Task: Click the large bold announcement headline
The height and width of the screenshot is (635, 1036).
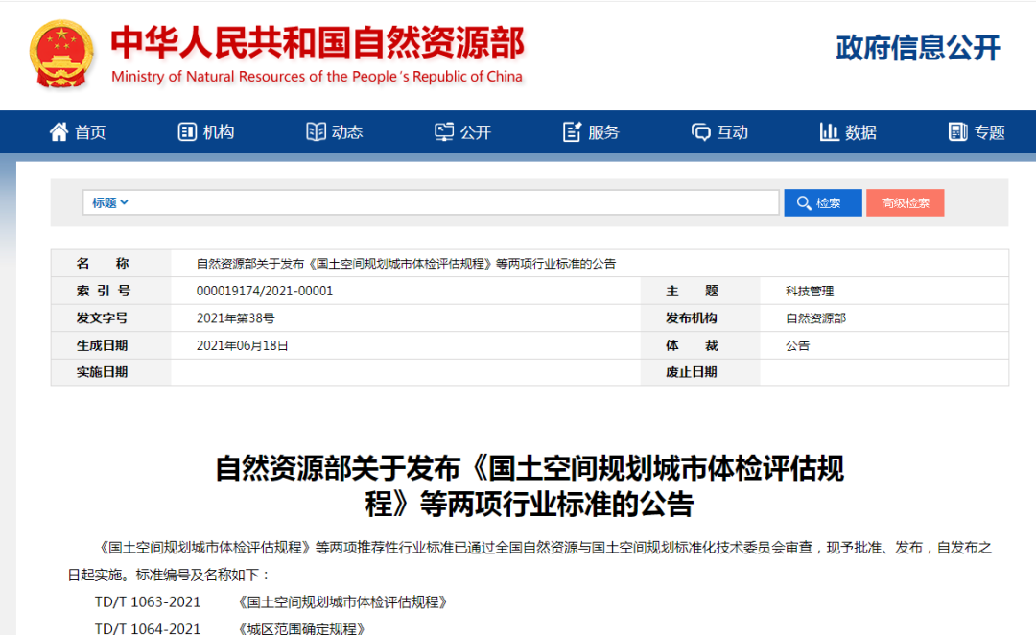Action: (x=530, y=486)
